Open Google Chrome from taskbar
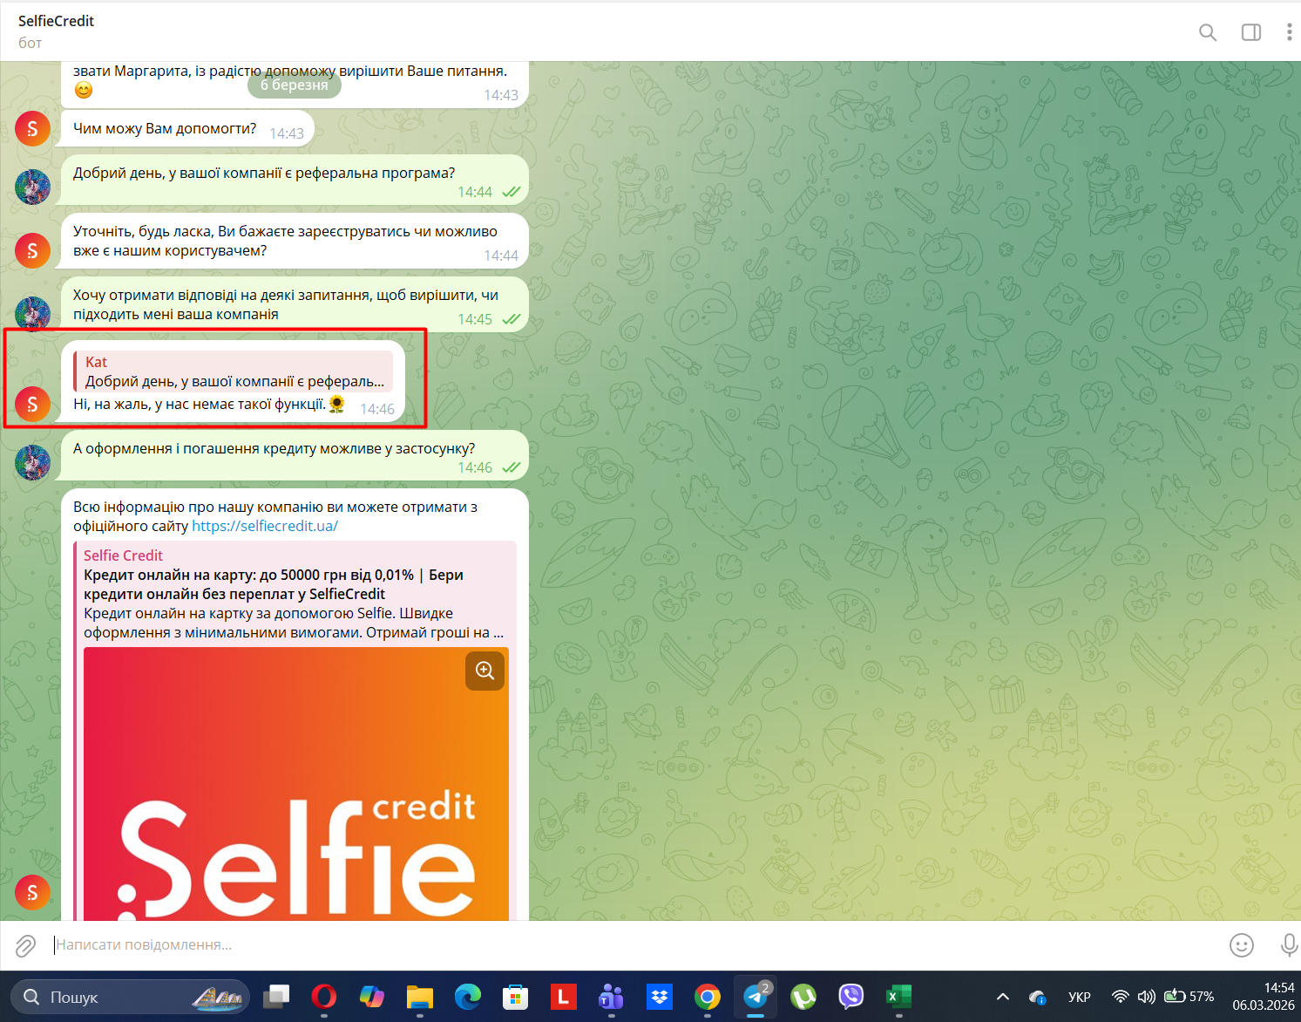1301x1022 pixels. [x=708, y=996]
